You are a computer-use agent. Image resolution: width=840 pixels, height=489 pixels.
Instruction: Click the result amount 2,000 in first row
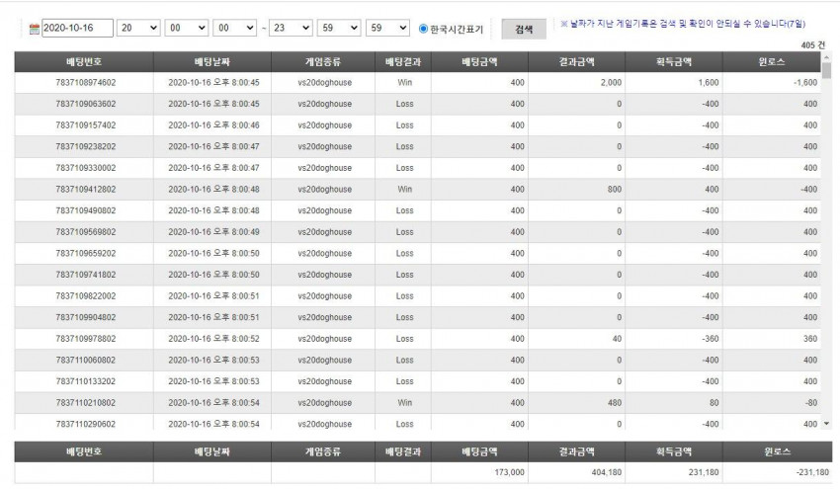[x=612, y=82]
